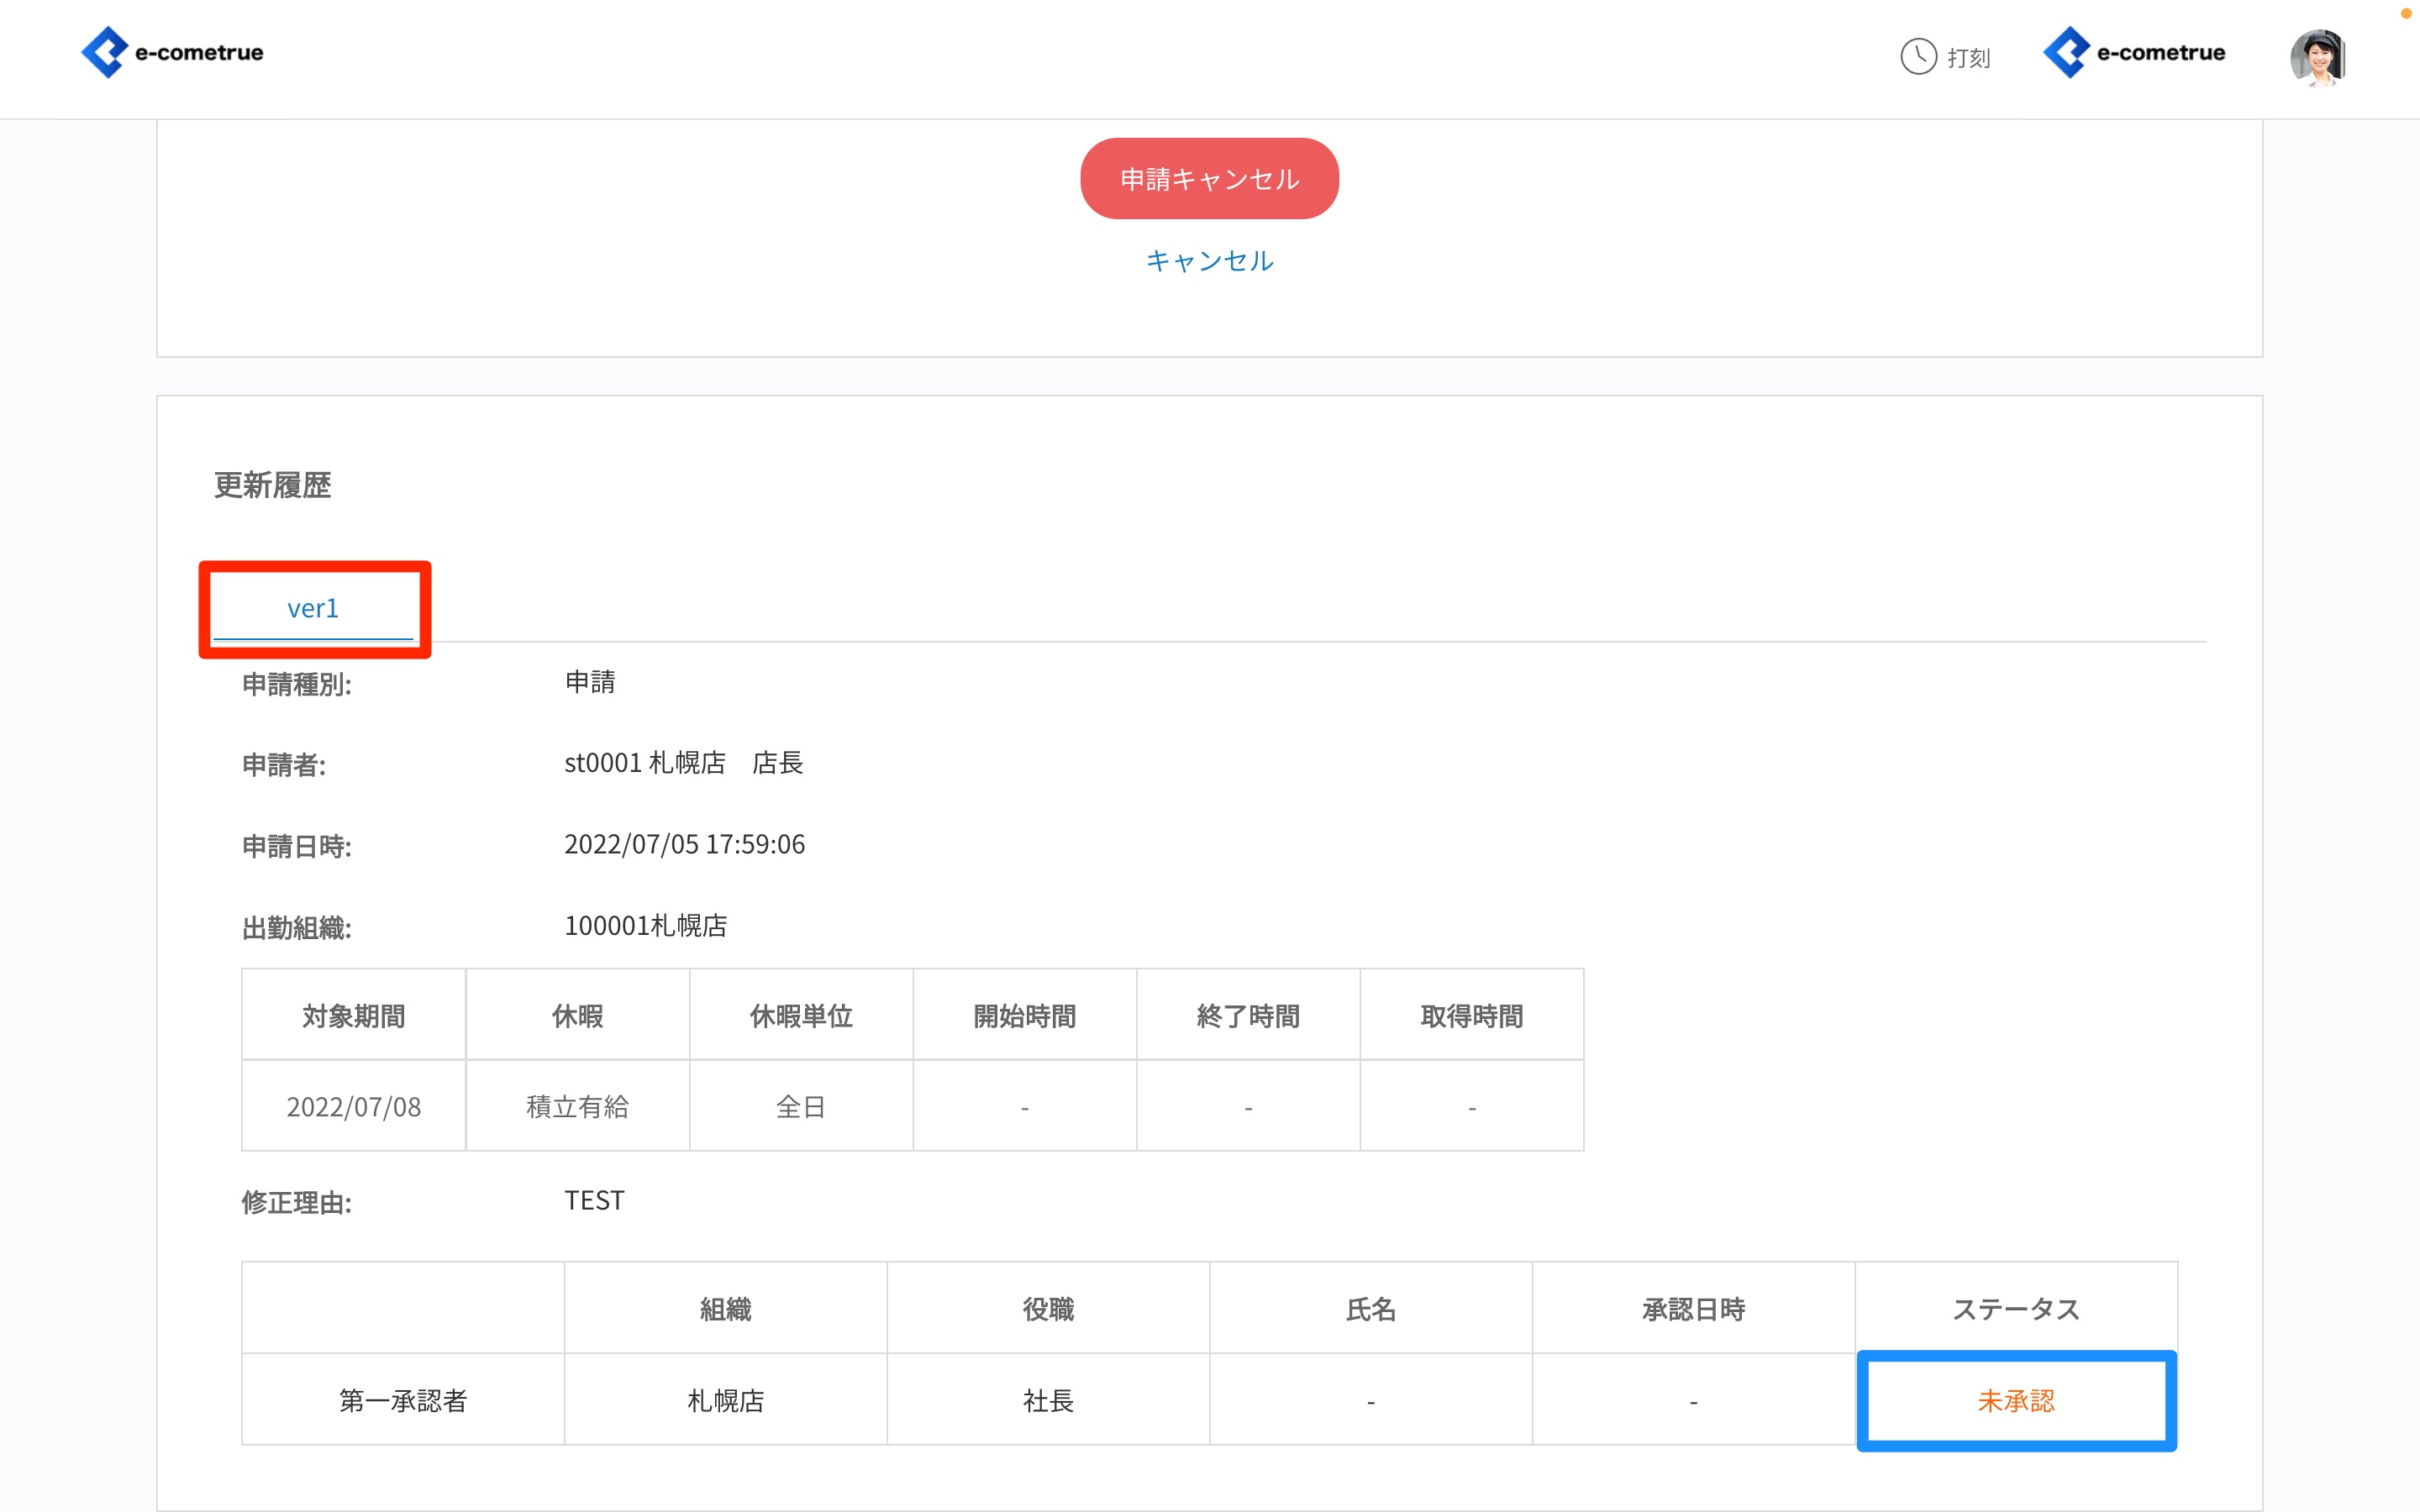Image resolution: width=2420 pixels, height=1512 pixels.
Task: Click the 第一承認者 row label
Action: [x=403, y=1400]
